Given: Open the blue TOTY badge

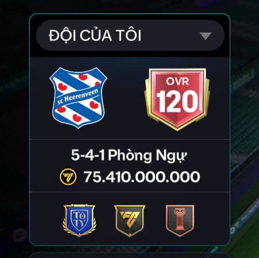Looking at the screenshot, I should [79, 220].
